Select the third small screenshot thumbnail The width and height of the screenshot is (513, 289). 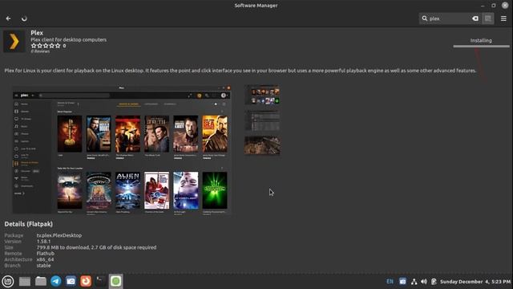pos(262,145)
